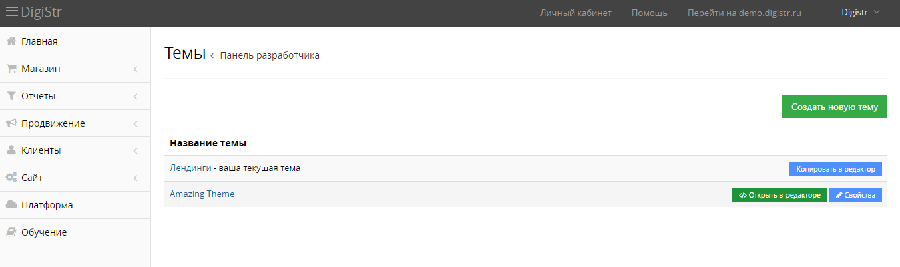Click Создать новую тему button

[x=835, y=107]
